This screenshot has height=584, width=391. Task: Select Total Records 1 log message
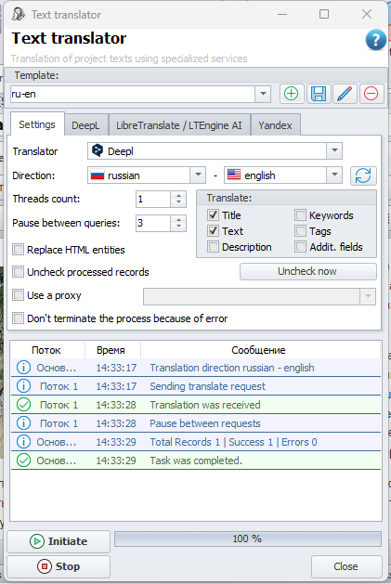point(233,442)
